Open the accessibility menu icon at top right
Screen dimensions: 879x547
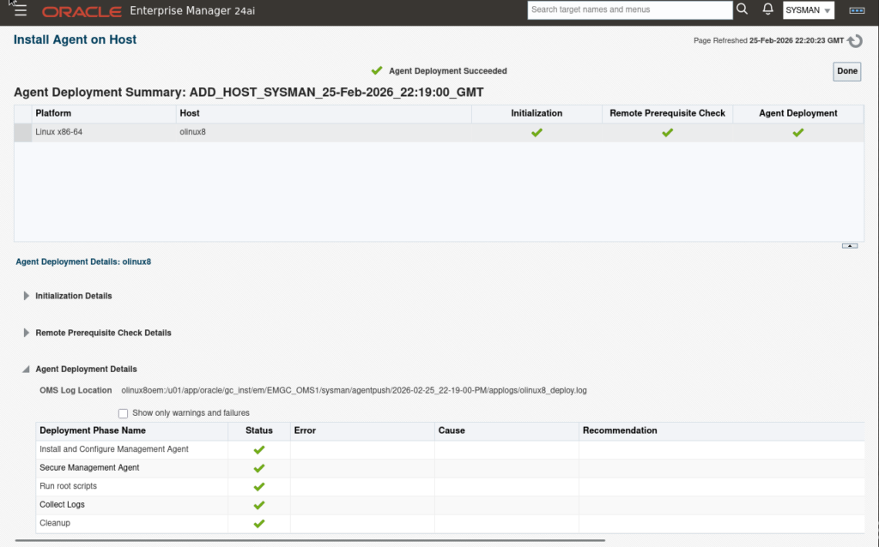(856, 10)
